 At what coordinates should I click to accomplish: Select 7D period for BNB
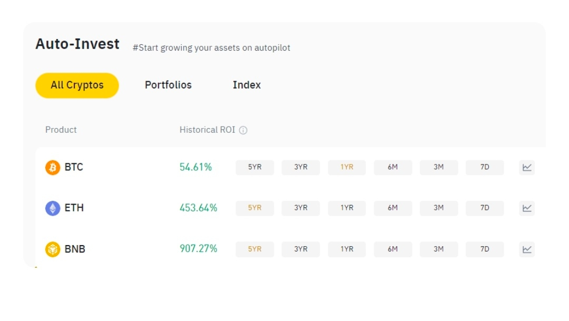click(485, 249)
